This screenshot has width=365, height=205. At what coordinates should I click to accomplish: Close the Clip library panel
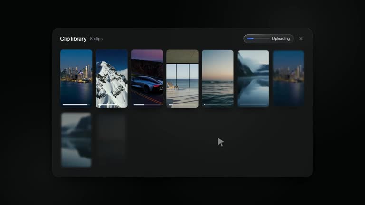coord(301,39)
